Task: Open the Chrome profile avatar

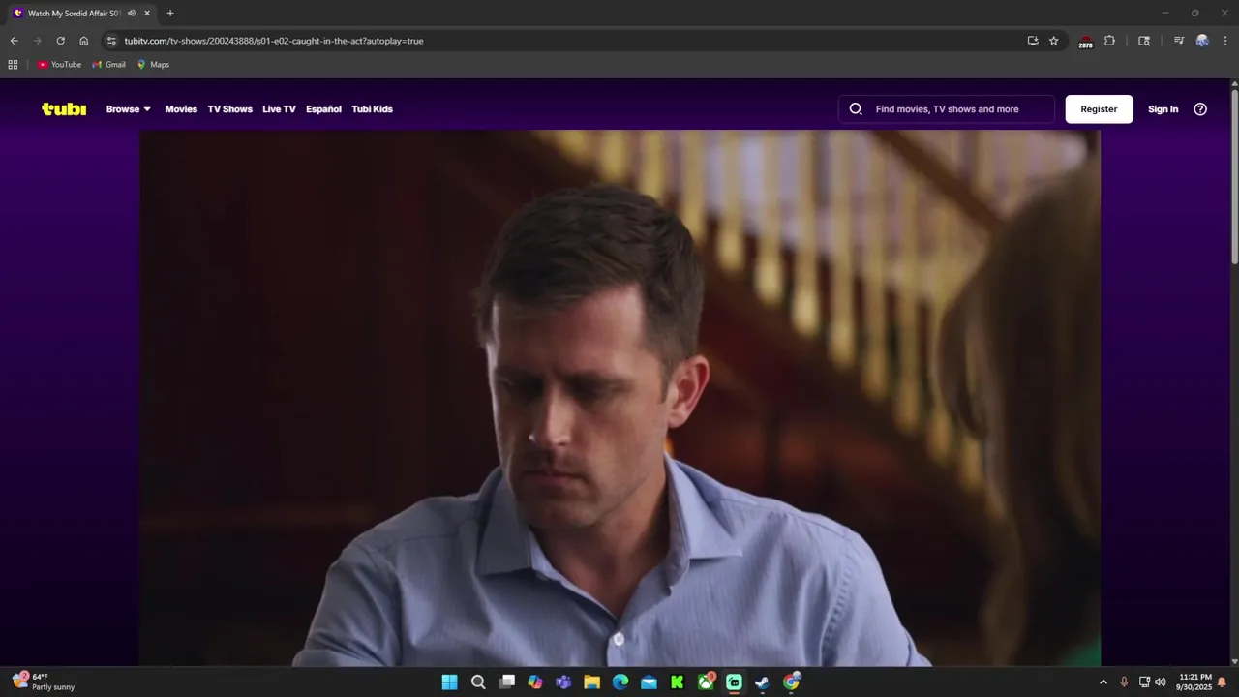Action: pos(1202,41)
